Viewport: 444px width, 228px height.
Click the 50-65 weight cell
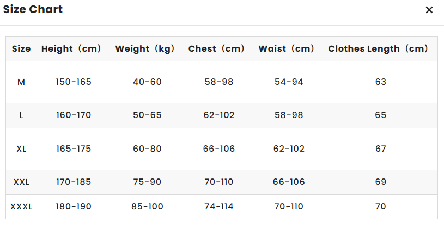pos(147,115)
